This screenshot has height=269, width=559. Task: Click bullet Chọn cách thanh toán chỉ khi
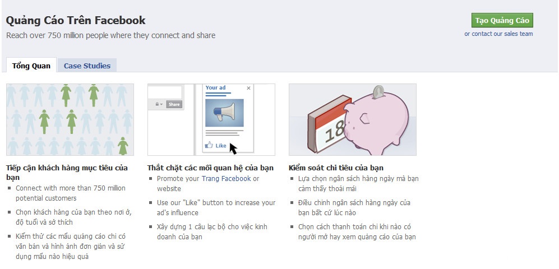click(x=357, y=231)
